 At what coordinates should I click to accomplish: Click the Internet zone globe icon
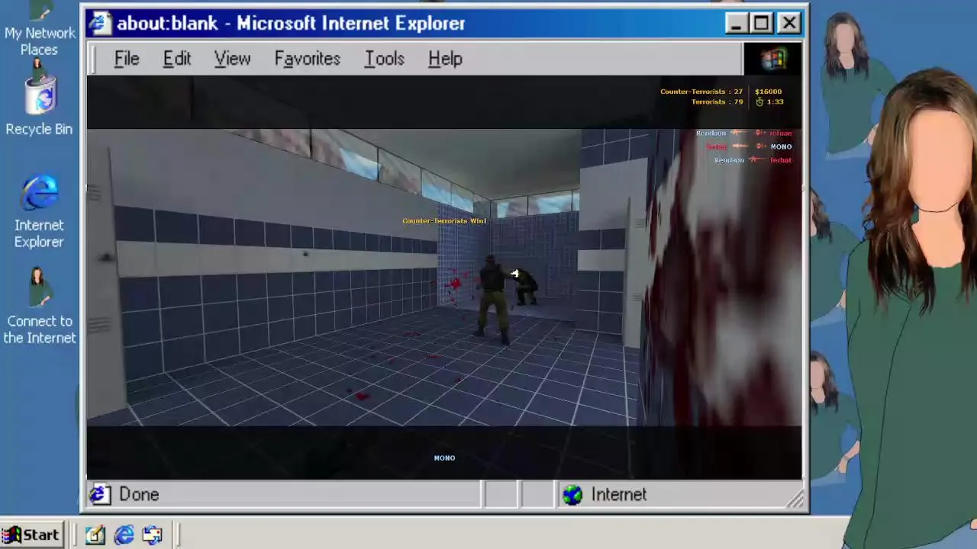point(572,495)
